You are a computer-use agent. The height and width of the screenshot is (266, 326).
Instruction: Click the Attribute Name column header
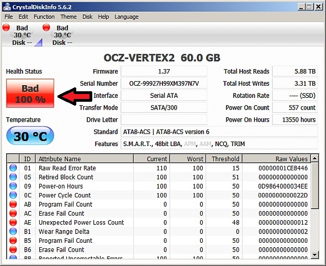85,159
